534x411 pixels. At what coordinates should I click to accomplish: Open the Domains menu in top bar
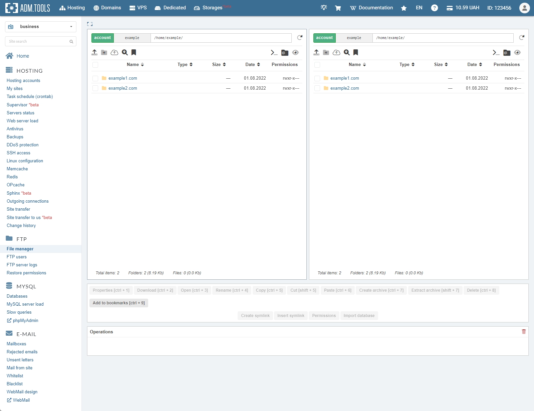coord(107,8)
